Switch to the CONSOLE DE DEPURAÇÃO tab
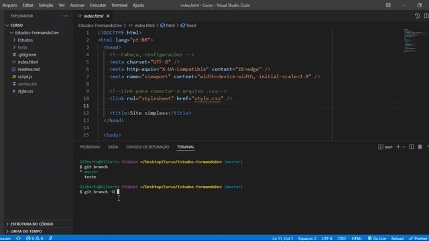Viewport: 429px width, 241px height. click(147, 147)
